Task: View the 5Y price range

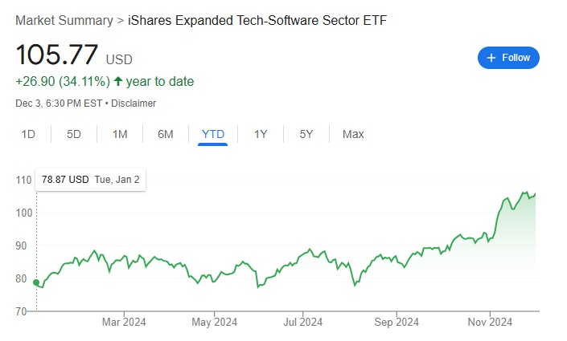Action: click(x=306, y=134)
